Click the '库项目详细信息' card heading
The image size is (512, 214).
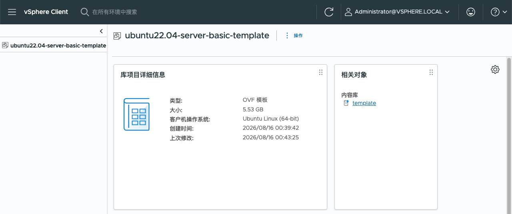point(143,75)
